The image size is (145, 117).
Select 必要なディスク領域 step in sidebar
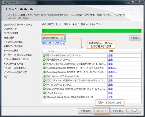point(13,46)
